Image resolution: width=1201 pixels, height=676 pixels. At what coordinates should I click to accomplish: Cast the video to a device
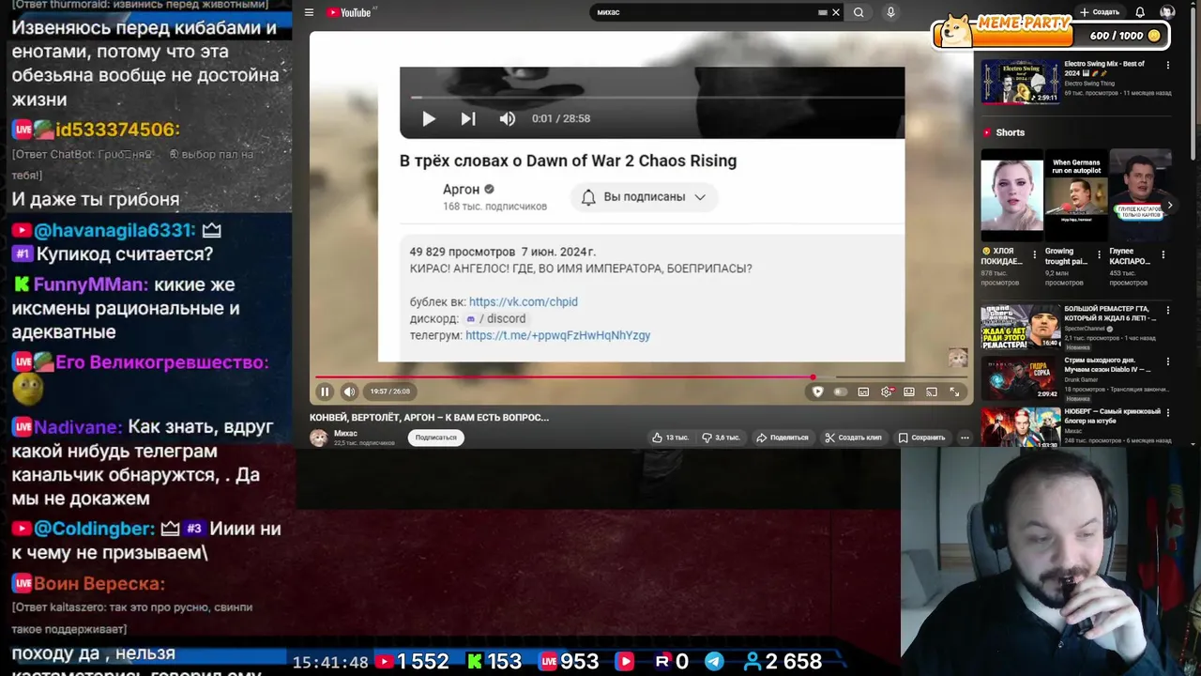932,392
